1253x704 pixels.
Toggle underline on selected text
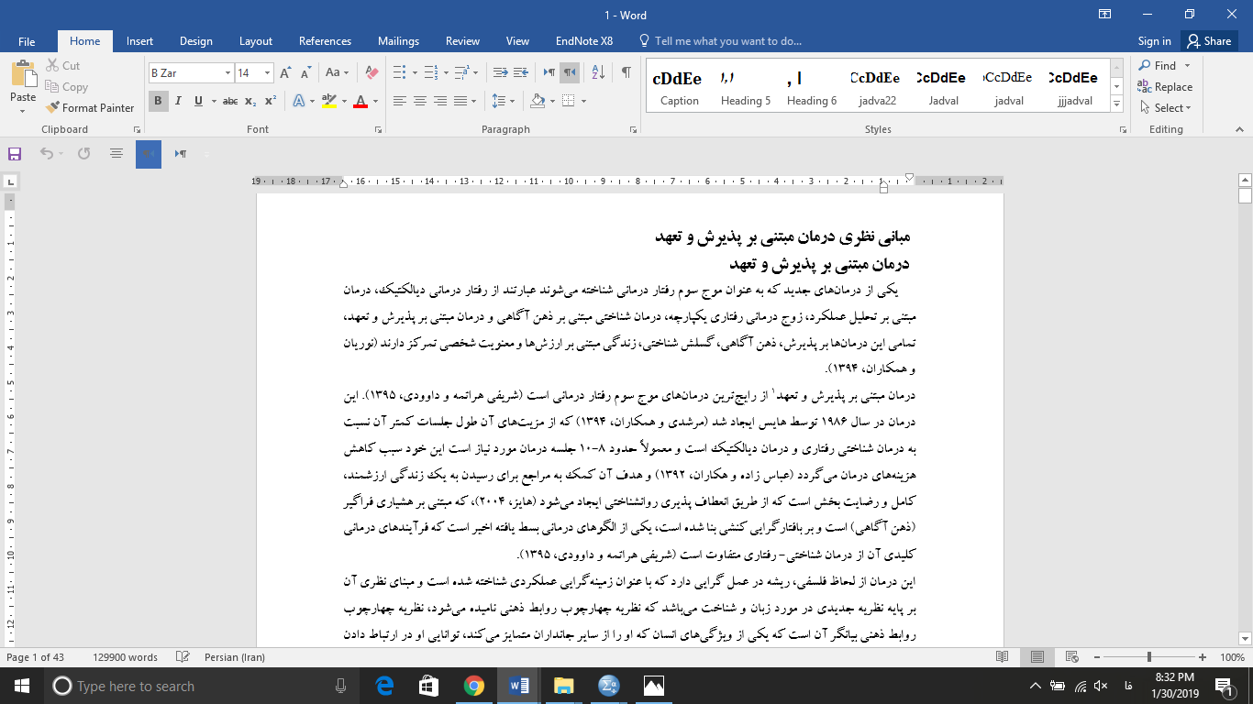(196, 101)
